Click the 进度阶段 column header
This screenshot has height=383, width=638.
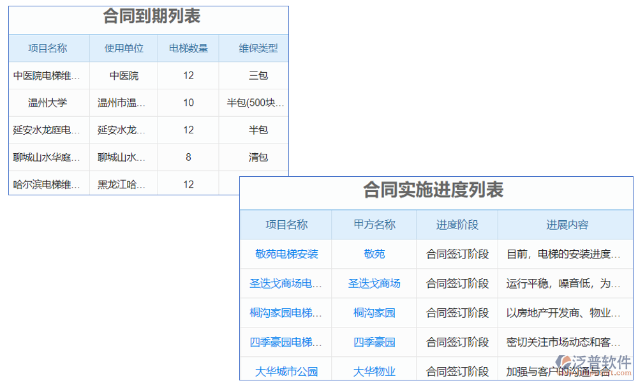[x=457, y=225]
